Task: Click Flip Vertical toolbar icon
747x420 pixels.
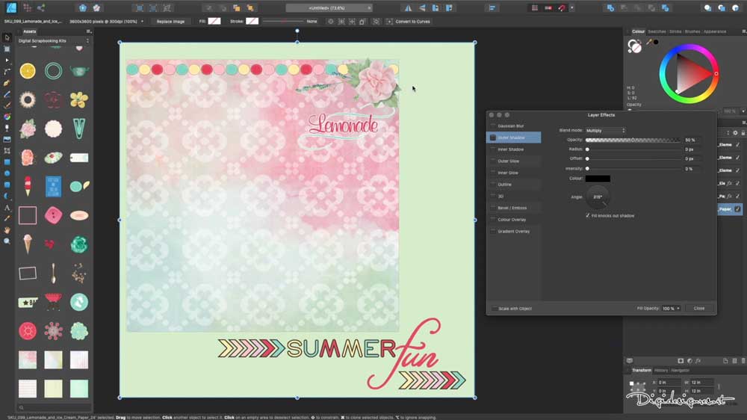Action: (422, 8)
